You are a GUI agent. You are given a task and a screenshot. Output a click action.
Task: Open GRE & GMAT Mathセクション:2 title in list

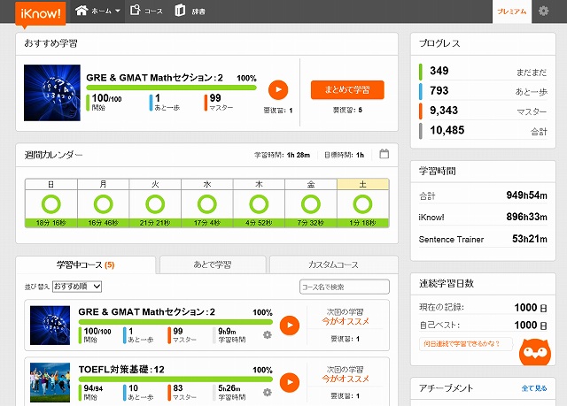point(146,312)
